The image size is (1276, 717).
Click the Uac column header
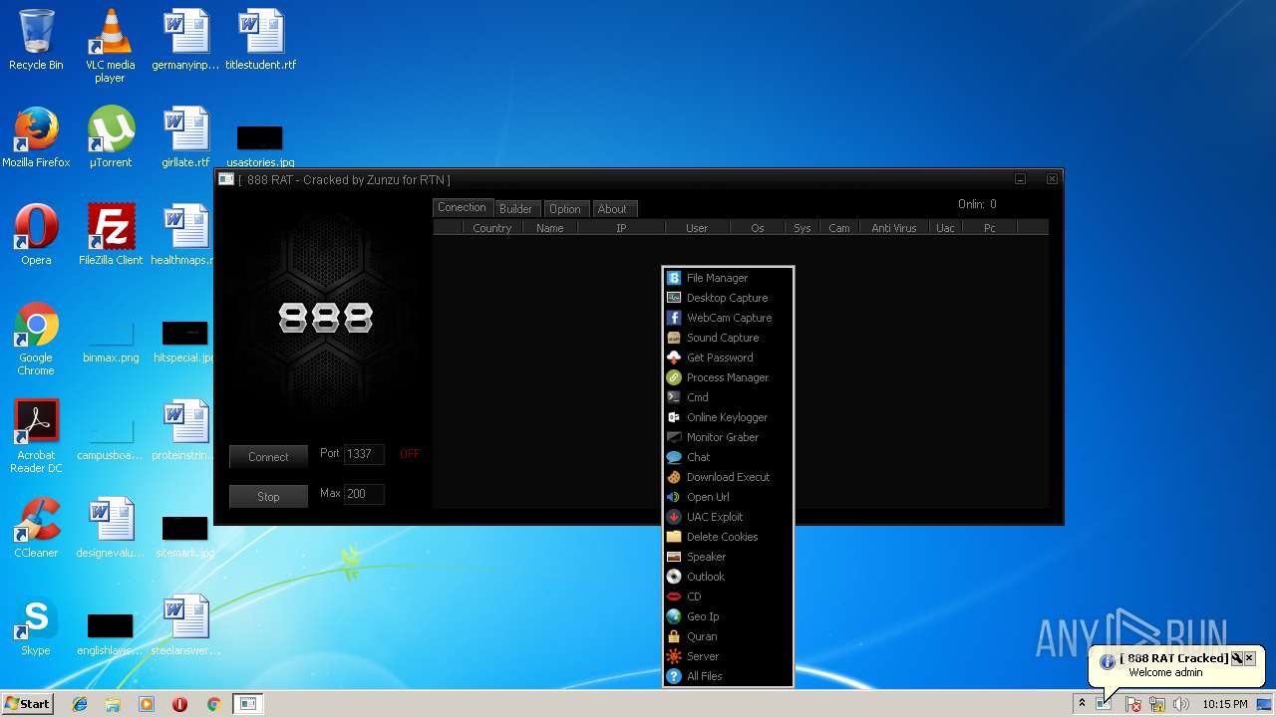[945, 228]
